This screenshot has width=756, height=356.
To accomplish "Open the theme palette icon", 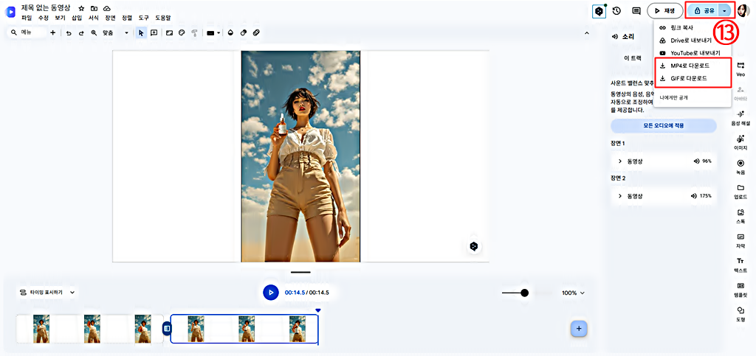I will (182, 32).
